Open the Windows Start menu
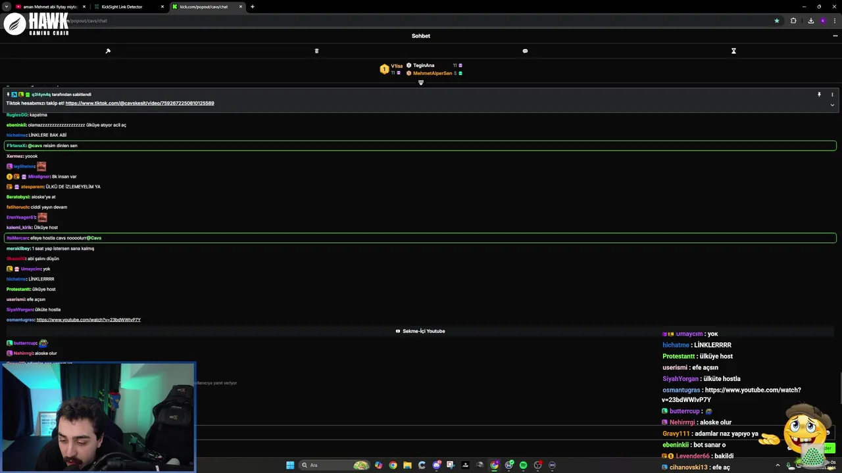 point(290,465)
